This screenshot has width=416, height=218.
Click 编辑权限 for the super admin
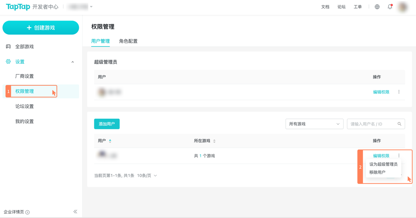[381, 92]
